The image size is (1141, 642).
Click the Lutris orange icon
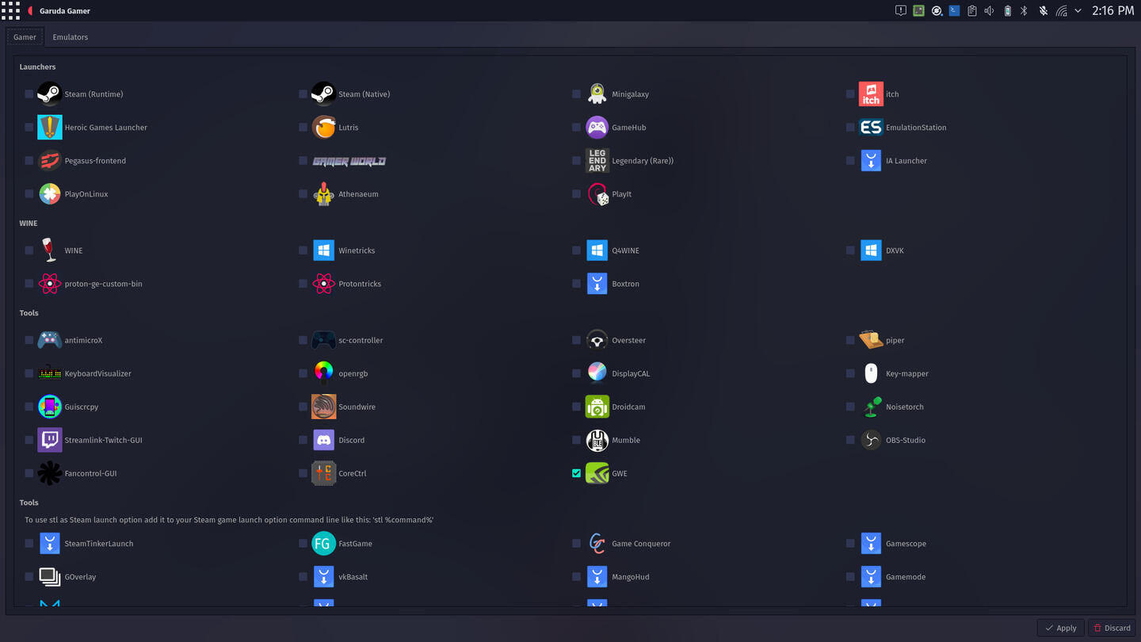(x=323, y=127)
